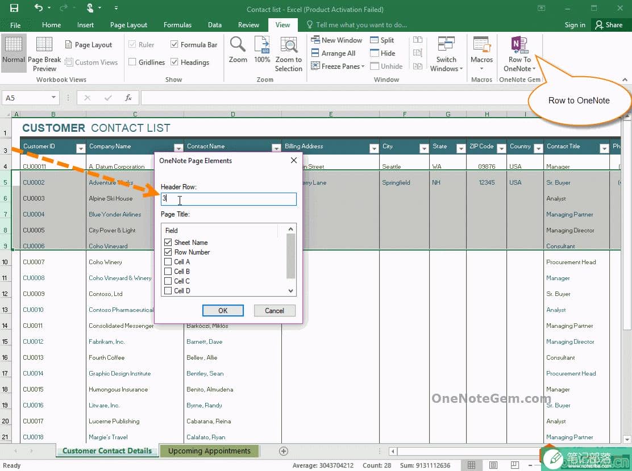Open City column filter dropdown
Image resolution: width=632 pixels, height=471 pixels.
point(423,149)
